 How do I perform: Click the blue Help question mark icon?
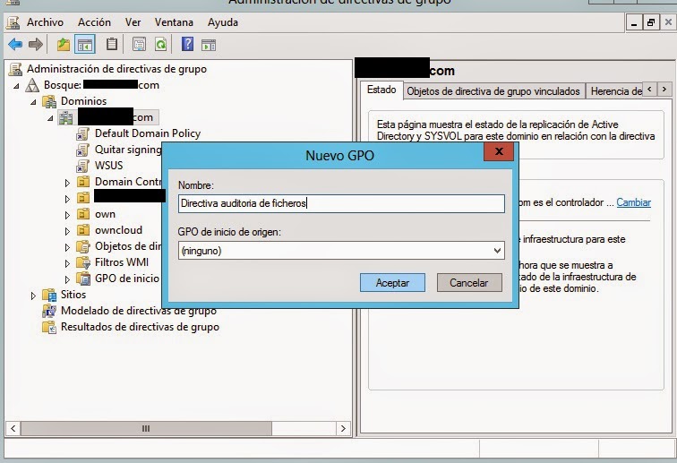(x=187, y=44)
